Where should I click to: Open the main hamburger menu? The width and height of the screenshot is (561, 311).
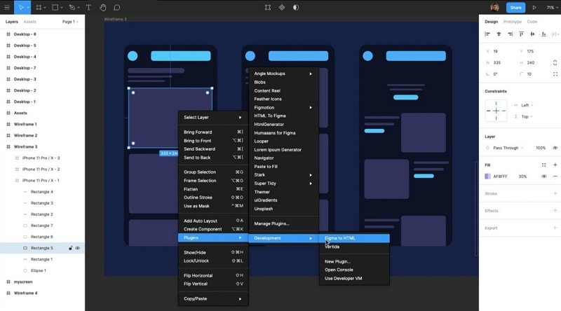tap(7, 7)
